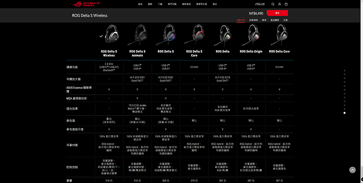Click the back-to-top arrow button

click(x=352, y=170)
